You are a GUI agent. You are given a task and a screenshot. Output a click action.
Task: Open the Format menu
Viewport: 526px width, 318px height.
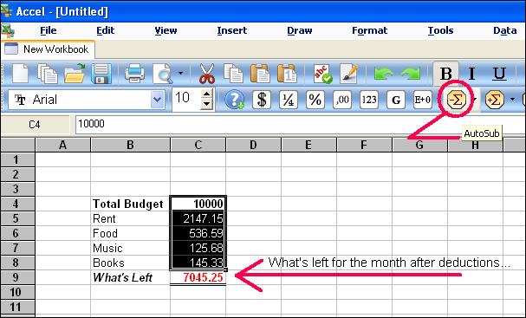[370, 30]
